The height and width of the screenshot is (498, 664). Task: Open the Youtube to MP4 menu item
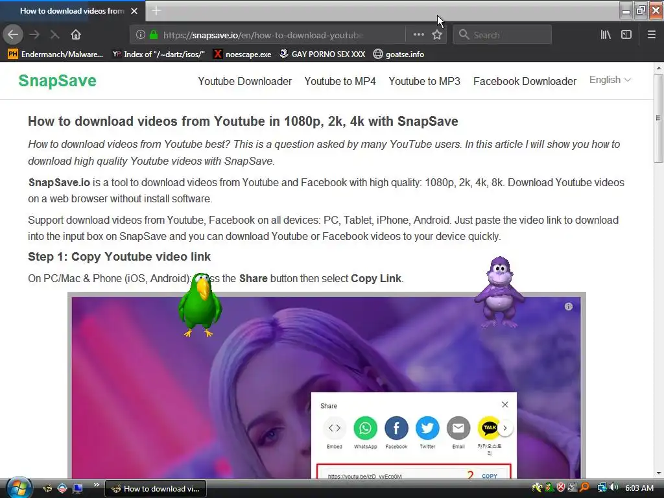(340, 81)
